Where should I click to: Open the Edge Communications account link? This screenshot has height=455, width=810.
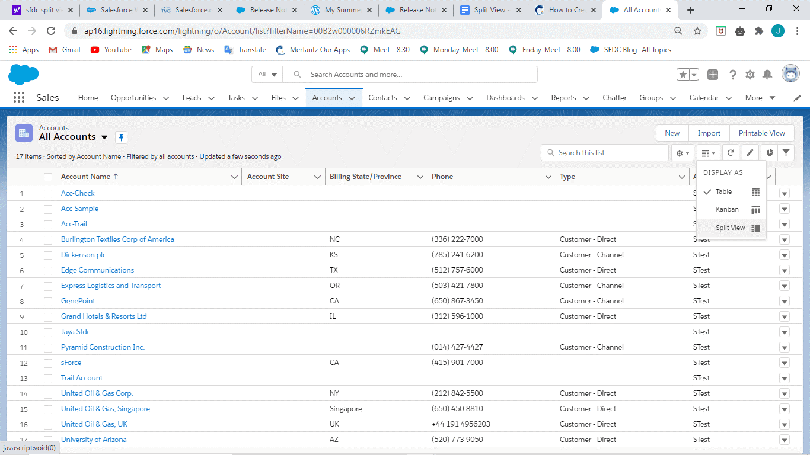click(97, 270)
